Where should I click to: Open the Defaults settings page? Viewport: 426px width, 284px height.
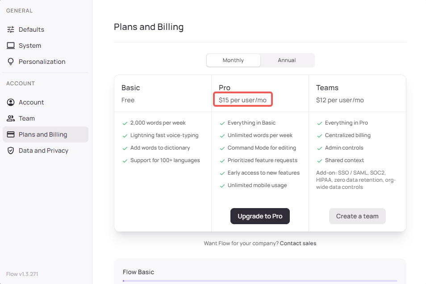point(31,29)
